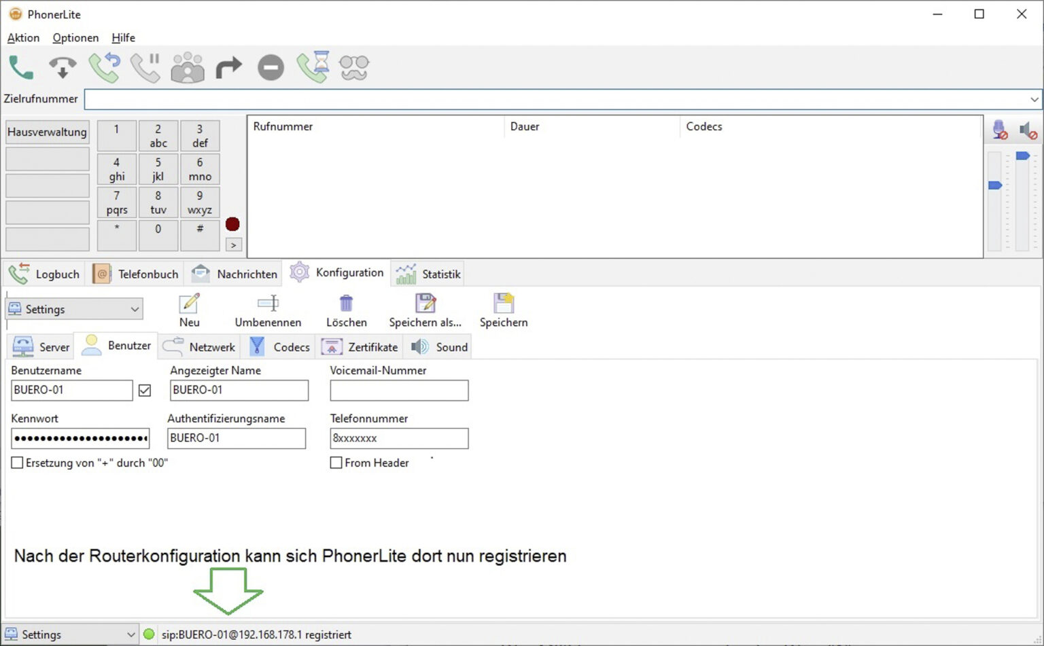
Task: Switch to the Codecs tab
Action: [279, 346]
